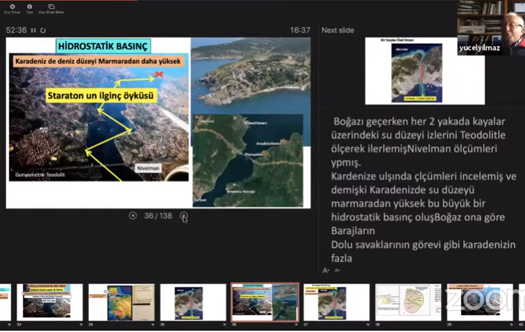Click 'Anadolufeneri' on the satellite map
The image size is (525, 332).
(x=269, y=143)
